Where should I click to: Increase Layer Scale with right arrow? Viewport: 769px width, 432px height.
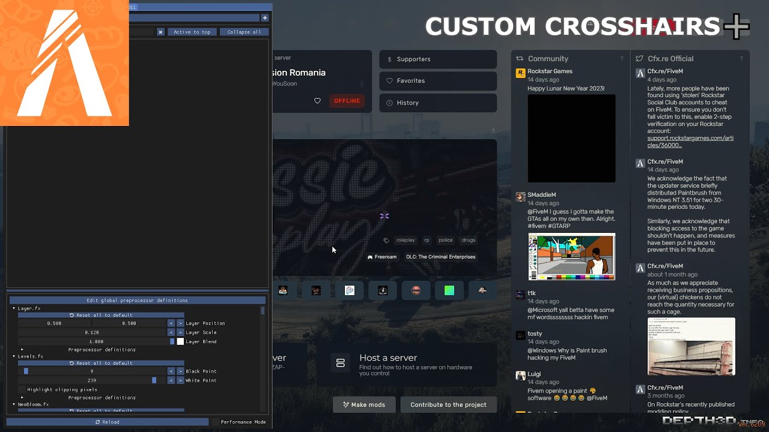[x=180, y=332]
